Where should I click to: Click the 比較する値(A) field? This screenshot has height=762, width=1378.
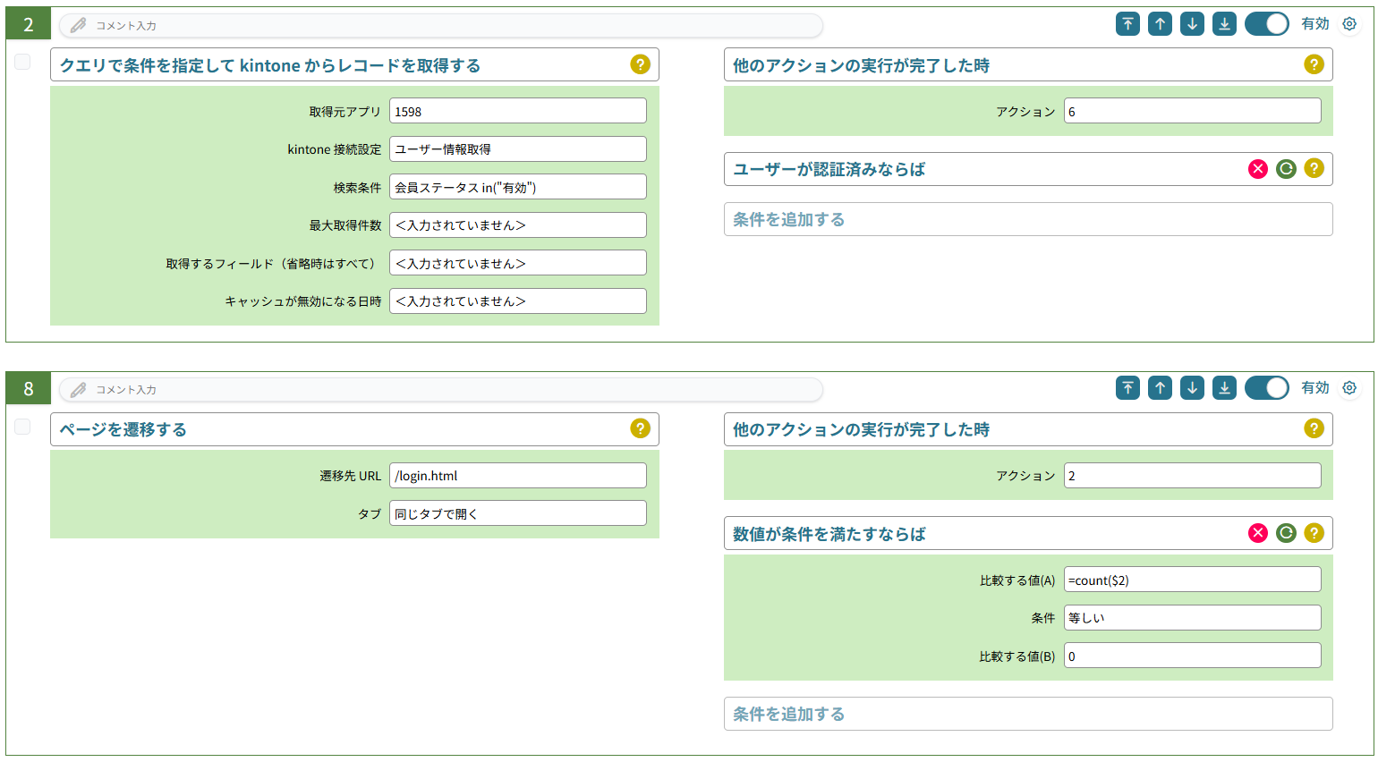[1192, 580]
